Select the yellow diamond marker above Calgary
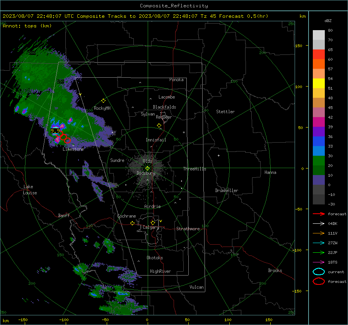 (153, 223)
